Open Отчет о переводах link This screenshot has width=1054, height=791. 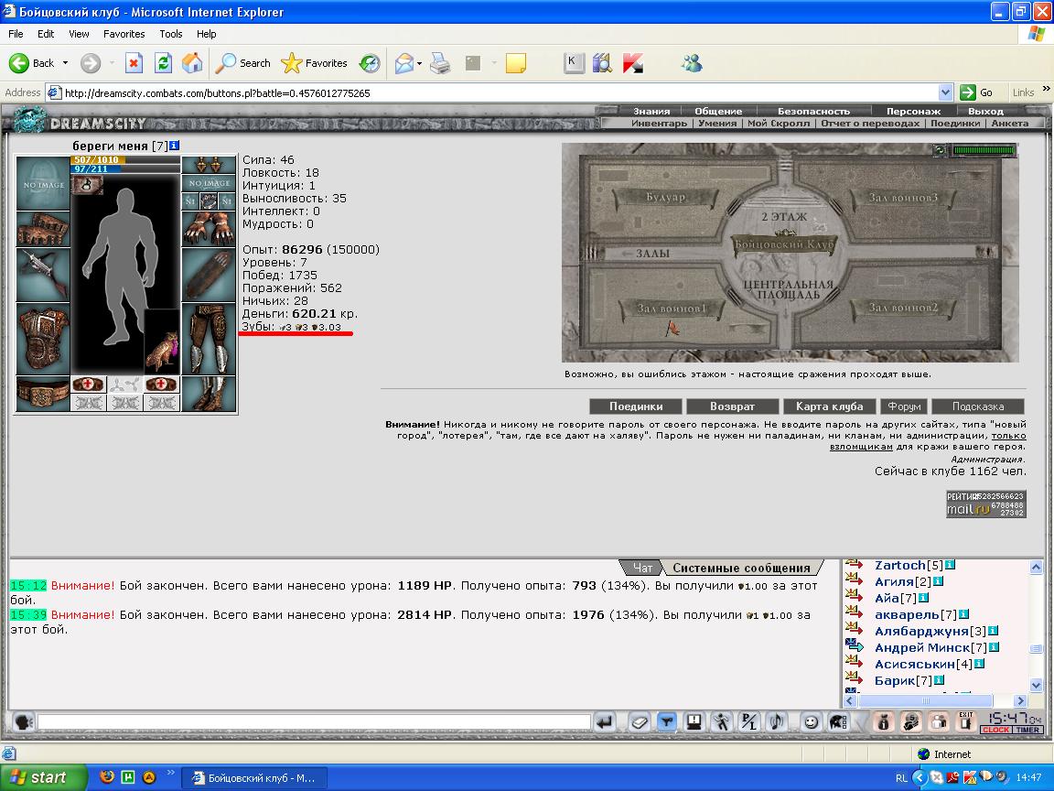870,123
